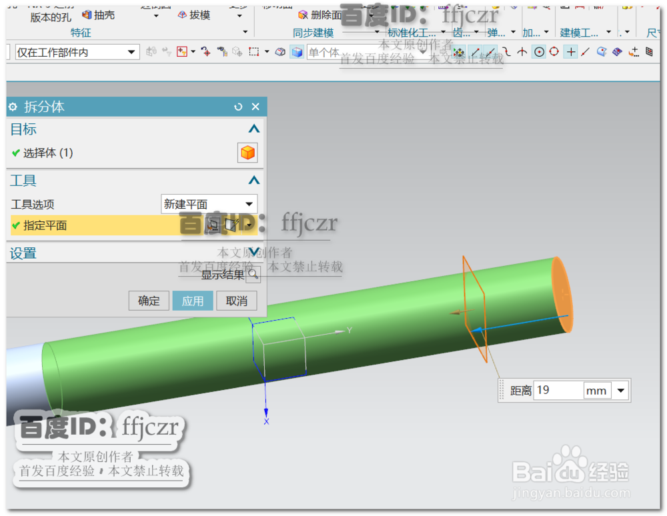This screenshot has width=667, height=516.
Task: Toggle the snap point enable icon
Action: (459, 52)
